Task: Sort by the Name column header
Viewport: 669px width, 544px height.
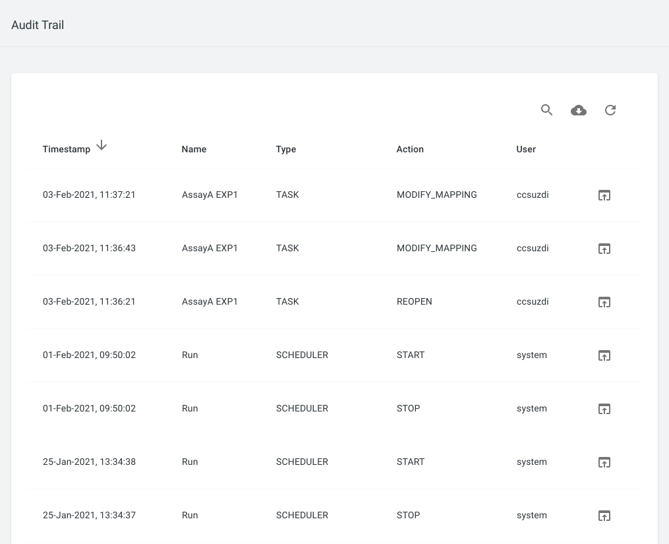Action: click(194, 149)
